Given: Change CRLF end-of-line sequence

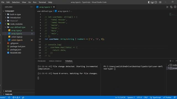Looking at the screenshot, I should click(x=146, y=97).
